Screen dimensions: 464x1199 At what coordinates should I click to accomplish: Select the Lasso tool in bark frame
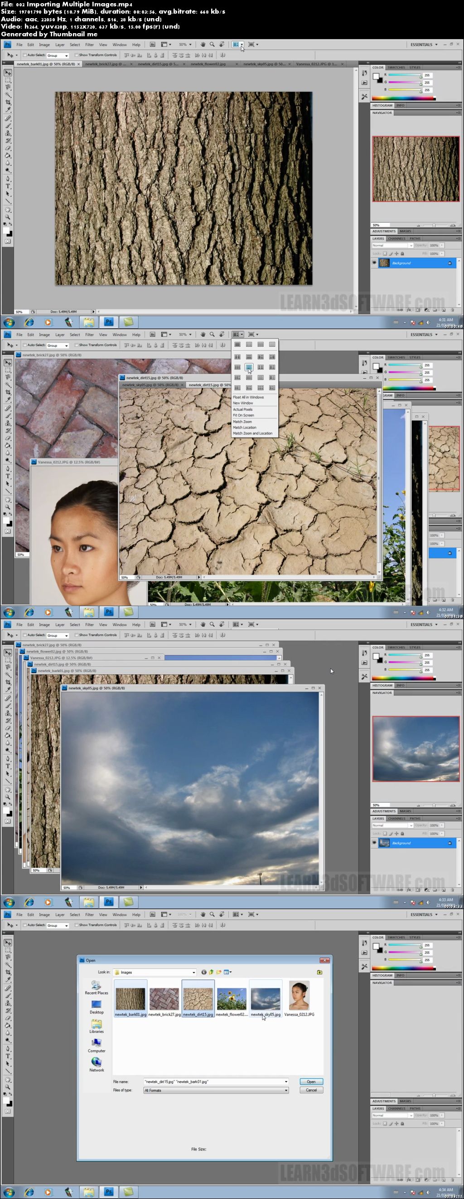[x=8, y=87]
